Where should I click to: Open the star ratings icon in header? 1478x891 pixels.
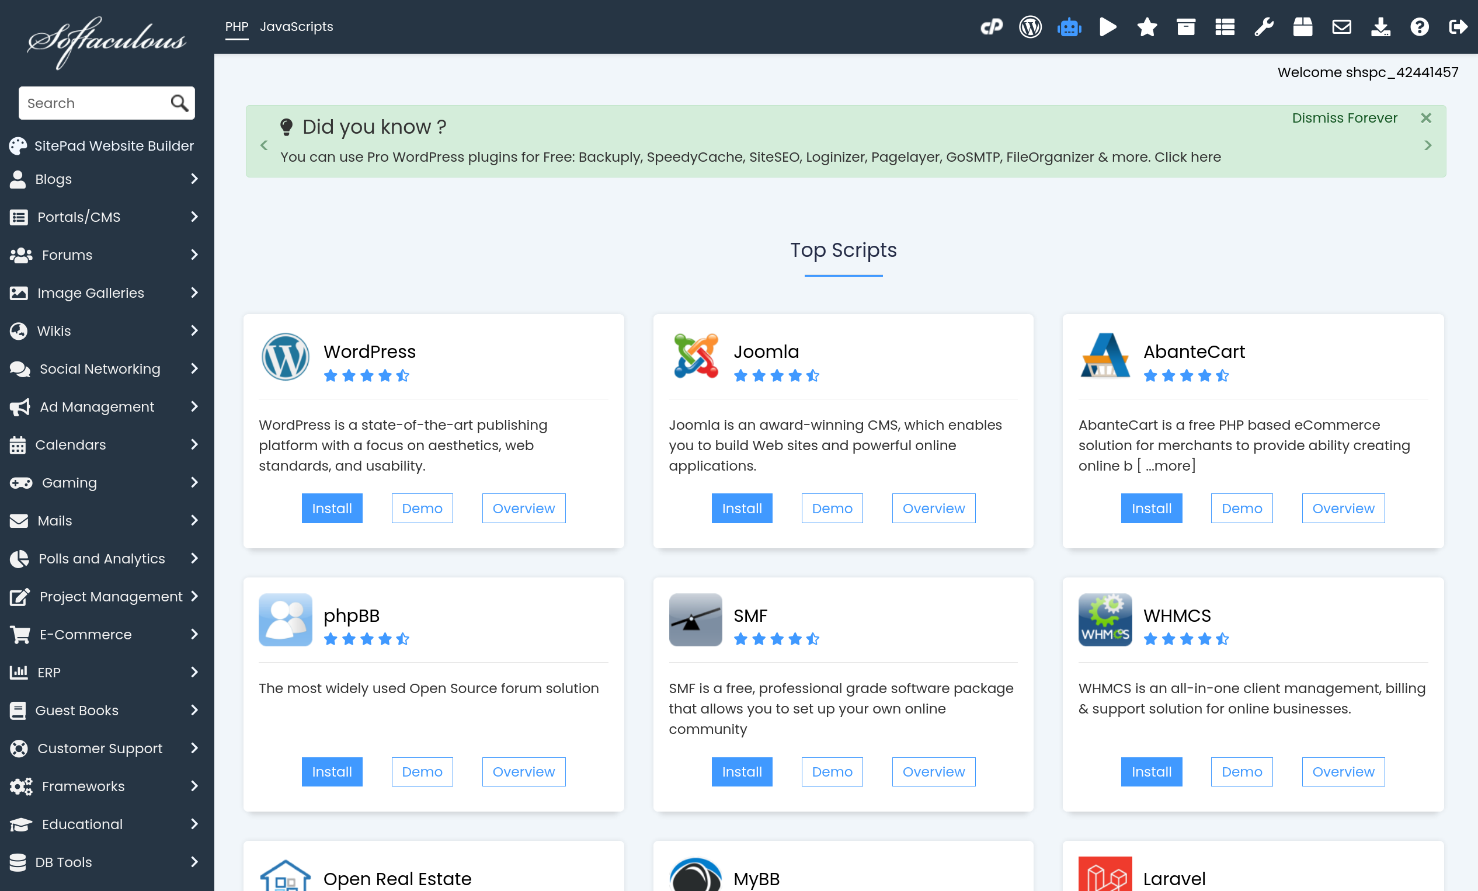tap(1147, 27)
